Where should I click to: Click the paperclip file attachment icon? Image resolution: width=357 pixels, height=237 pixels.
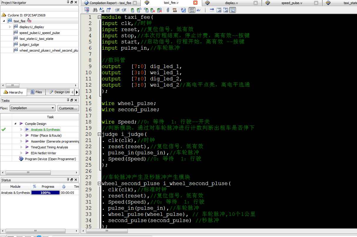pyautogui.click(x=168, y=10)
